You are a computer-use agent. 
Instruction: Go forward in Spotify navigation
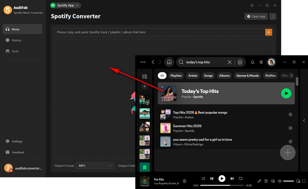tap(160, 62)
